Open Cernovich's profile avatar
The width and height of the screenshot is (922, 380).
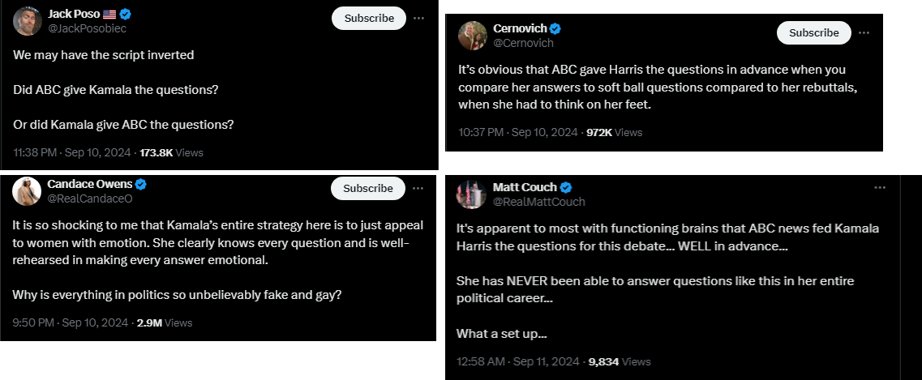point(473,35)
